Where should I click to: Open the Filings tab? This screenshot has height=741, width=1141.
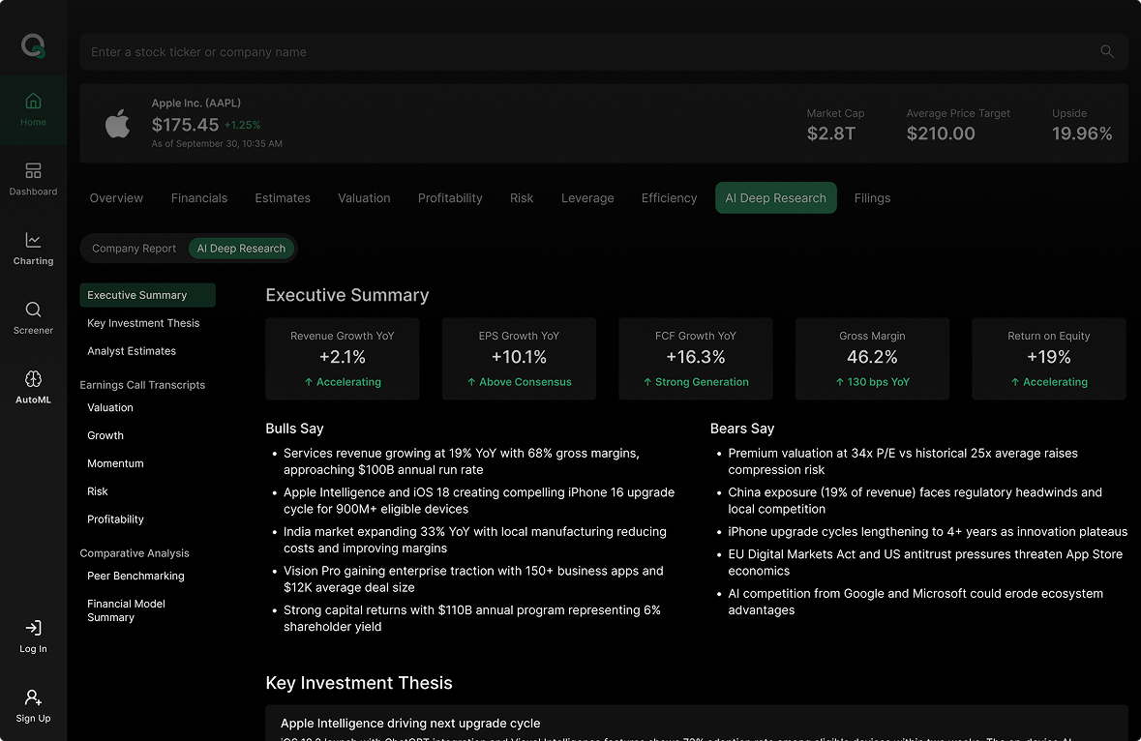point(872,198)
